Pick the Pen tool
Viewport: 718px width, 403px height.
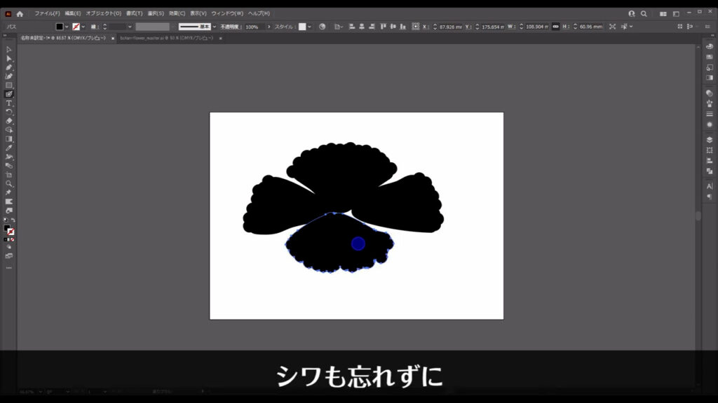coord(8,67)
